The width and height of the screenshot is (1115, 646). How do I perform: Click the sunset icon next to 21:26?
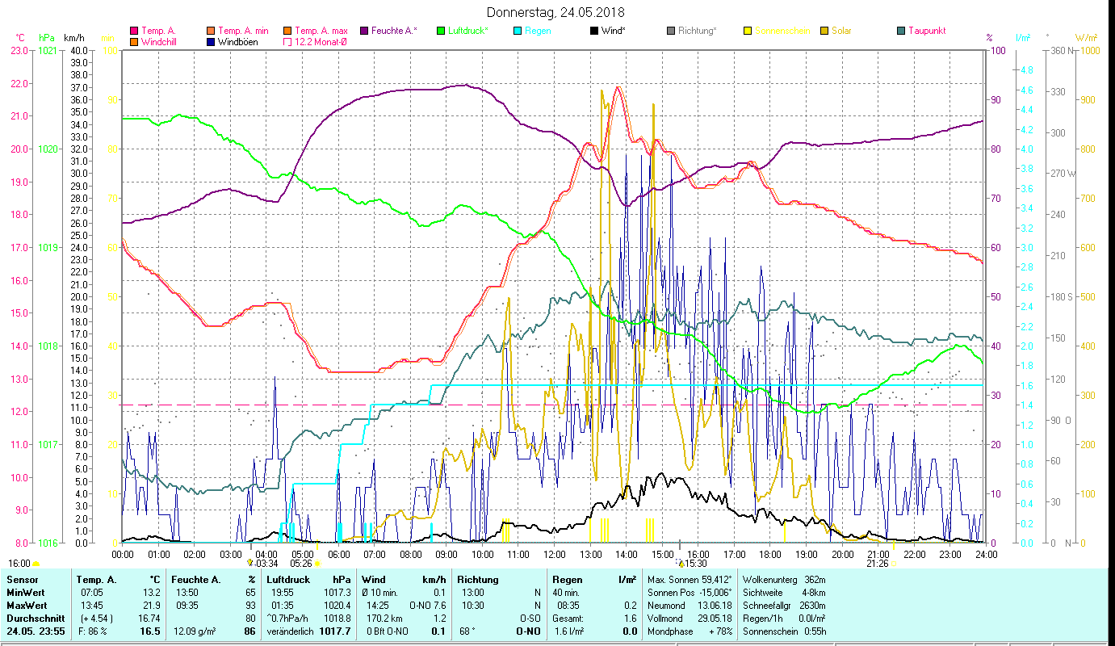[x=893, y=564]
